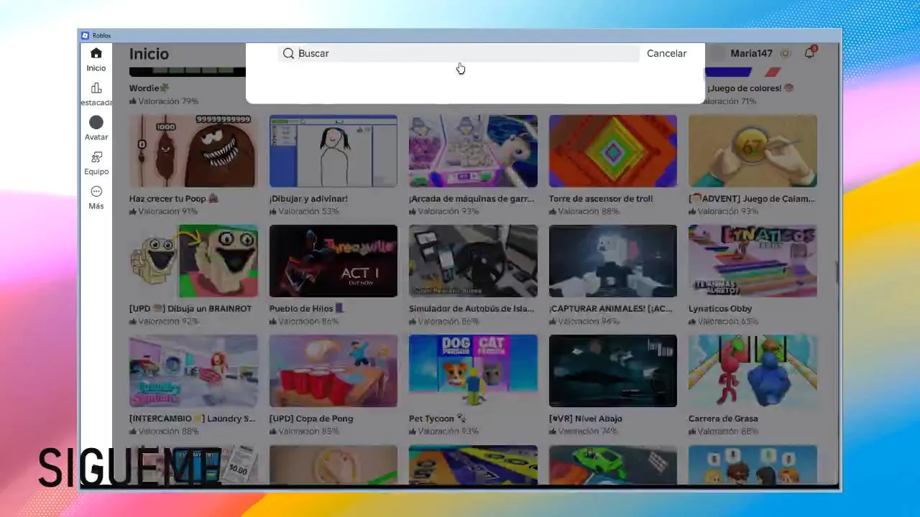
Task: Click the Inicio page heading
Action: coord(149,54)
